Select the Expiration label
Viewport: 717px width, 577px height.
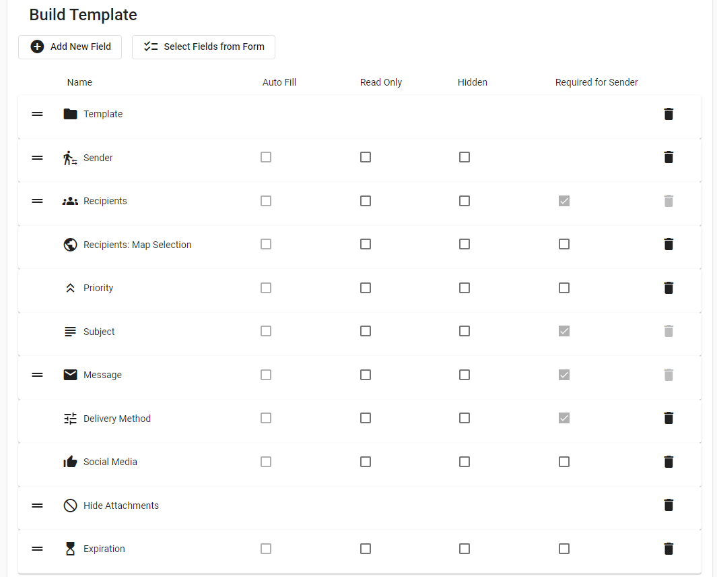coord(104,549)
